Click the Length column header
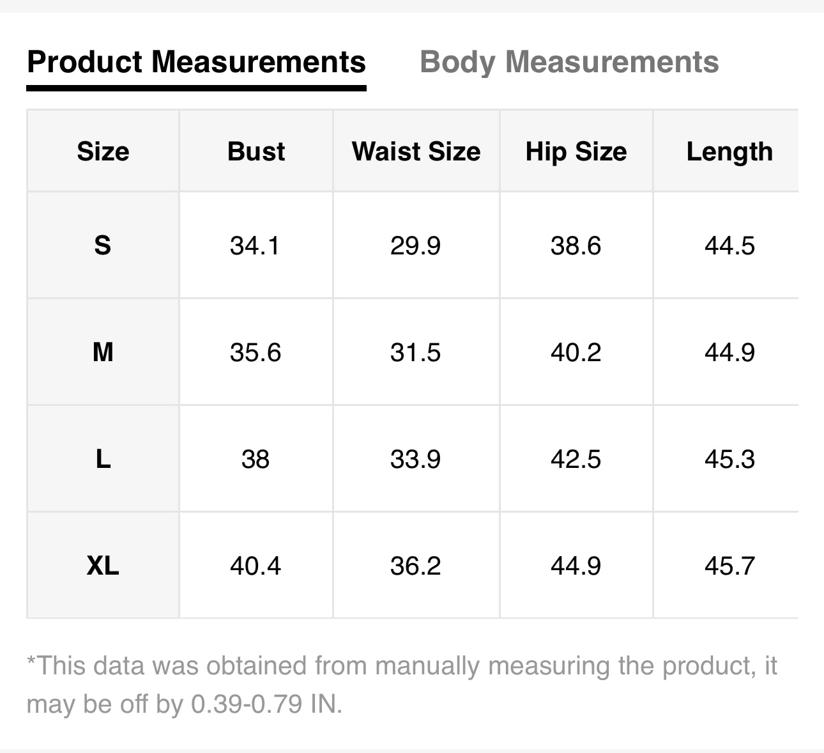Image resolution: width=824 pixels, height=753 pixels. tap(729, 151)
